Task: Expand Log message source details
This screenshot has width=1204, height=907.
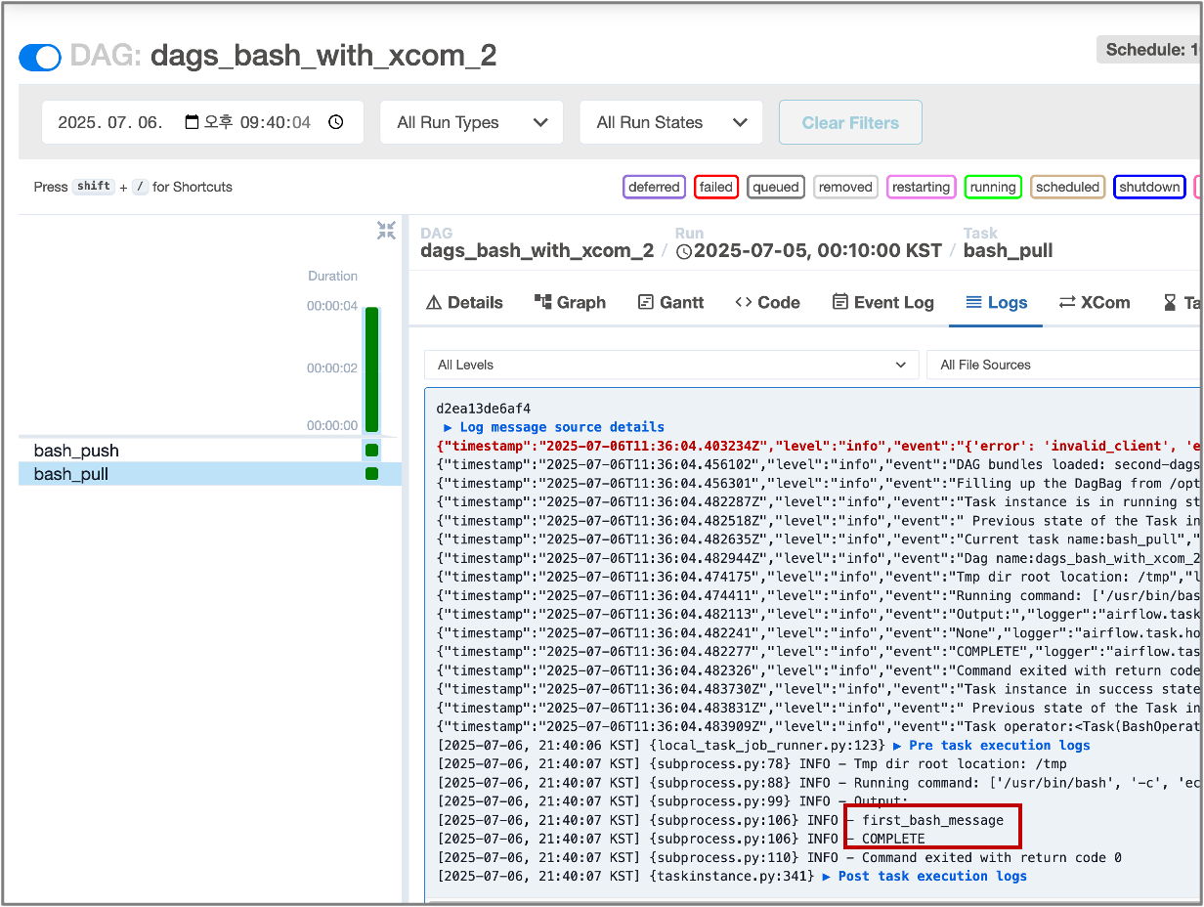Action: coord(554,427)
